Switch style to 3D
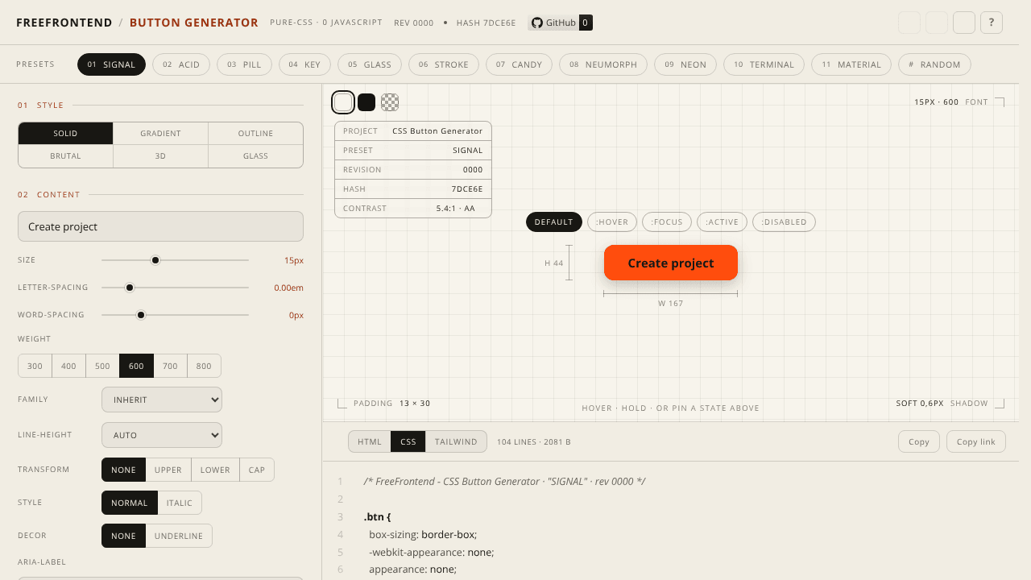 coord(160,156)
